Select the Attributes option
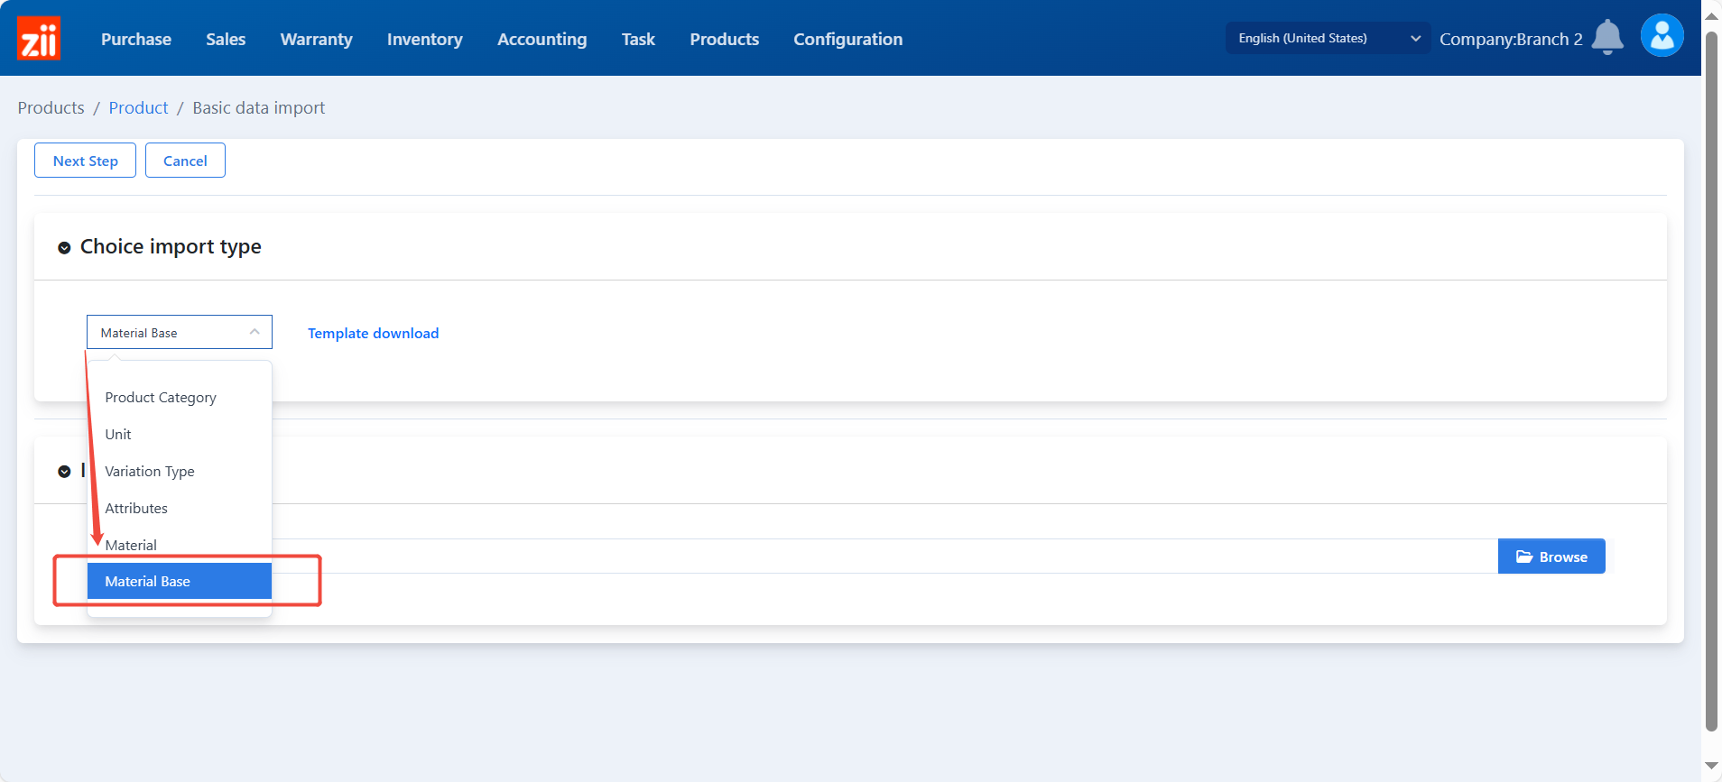Screen dimensions: 1722x782 point(136,509)
